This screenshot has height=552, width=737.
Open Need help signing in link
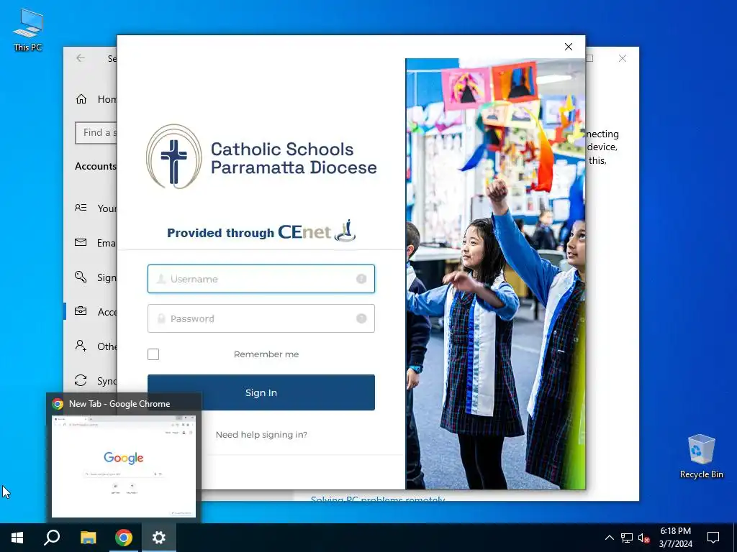click(261, 435)
